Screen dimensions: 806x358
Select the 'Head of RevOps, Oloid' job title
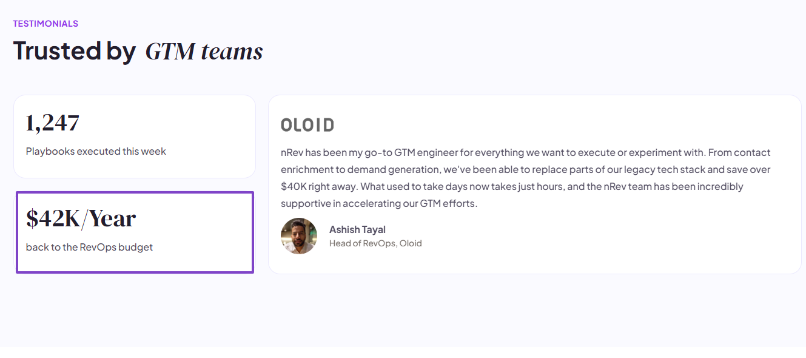coord(375,243)
